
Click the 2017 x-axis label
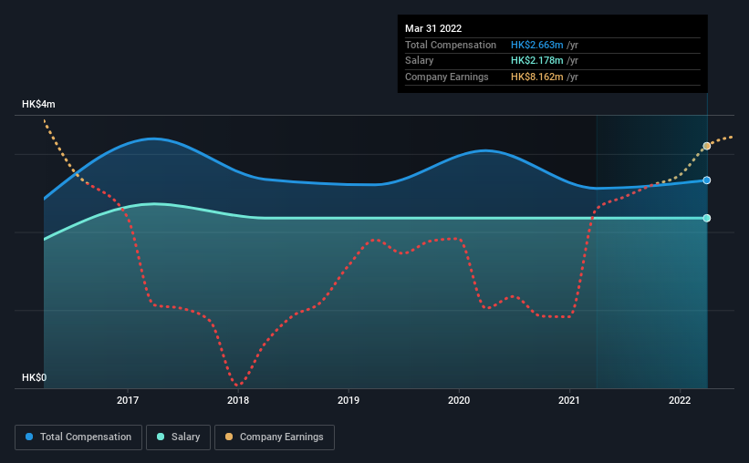tap(128, 400)
